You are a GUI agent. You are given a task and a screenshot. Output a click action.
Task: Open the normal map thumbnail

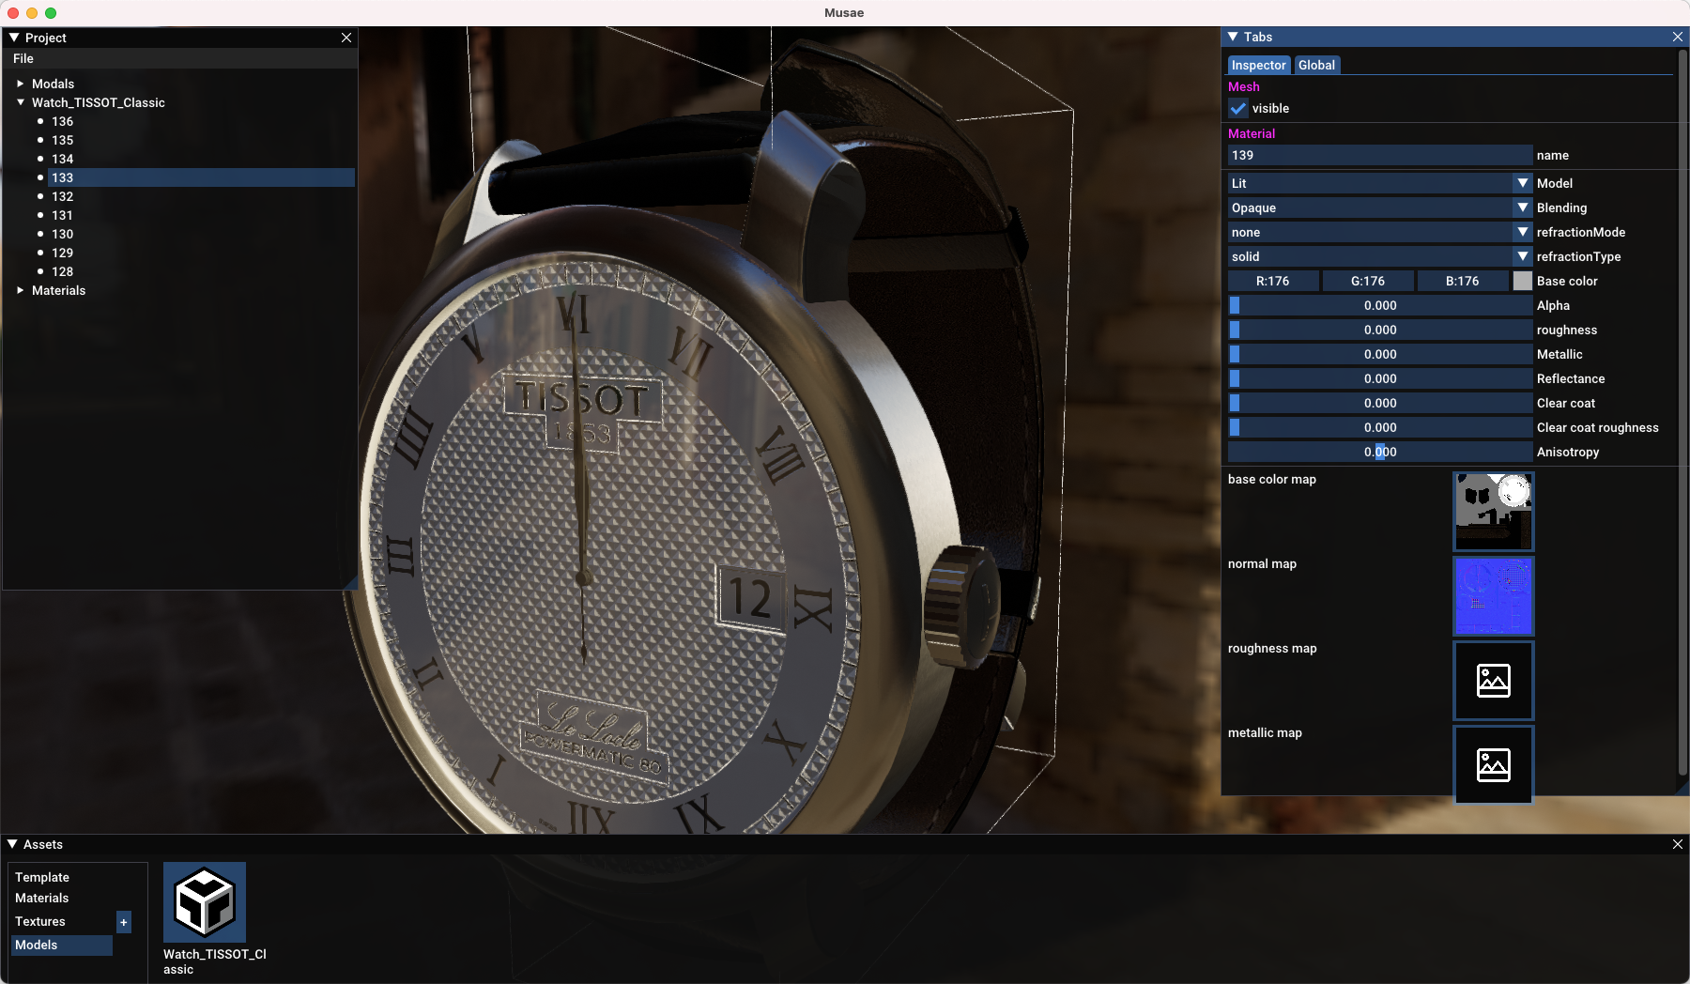[1494, 596]
